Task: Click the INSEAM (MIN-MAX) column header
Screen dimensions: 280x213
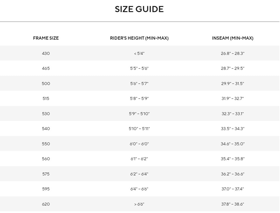Action: tap(233, 38)
